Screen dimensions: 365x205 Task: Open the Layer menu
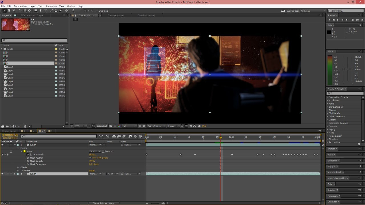32,6
